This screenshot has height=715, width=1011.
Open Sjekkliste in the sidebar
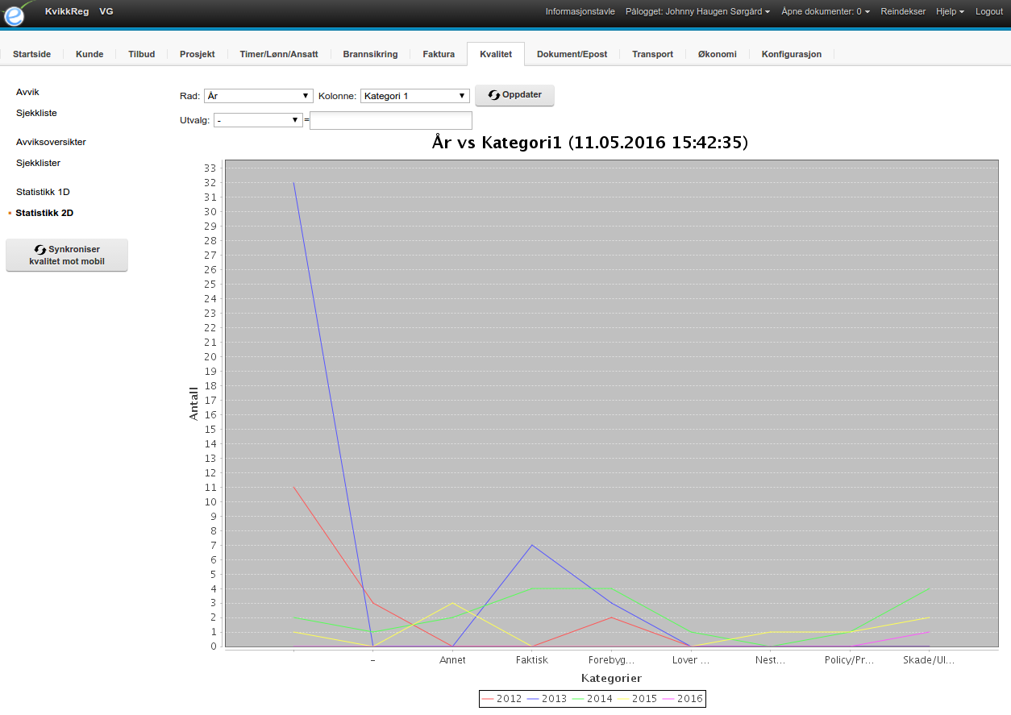pyautogui.click(x=36, y=113)
